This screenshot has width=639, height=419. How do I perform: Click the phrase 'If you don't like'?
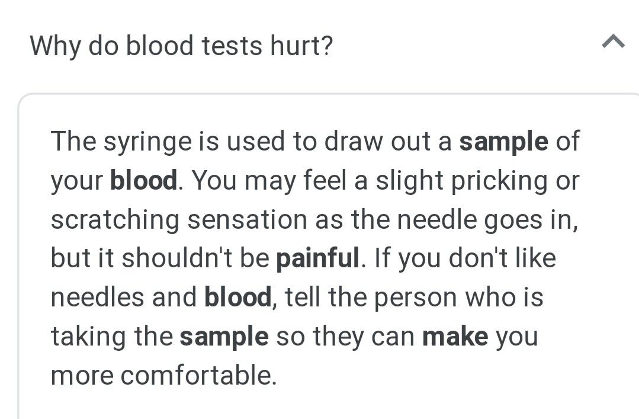(x=465, y=258)
